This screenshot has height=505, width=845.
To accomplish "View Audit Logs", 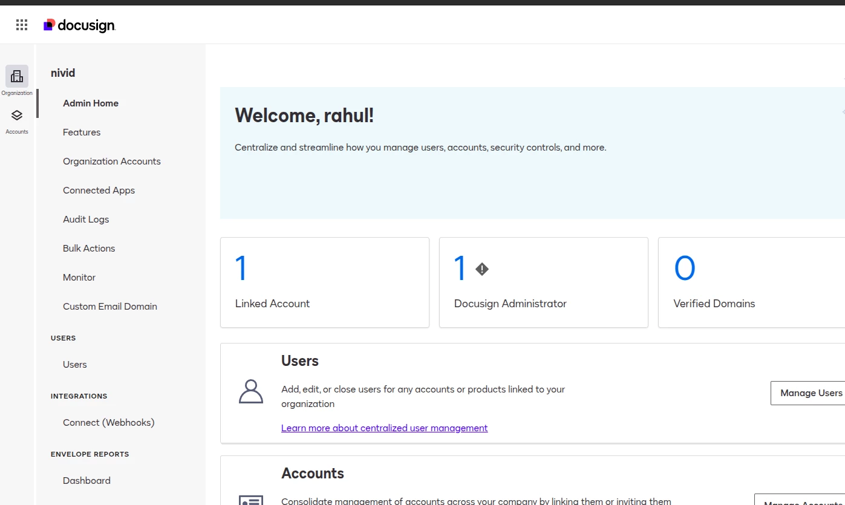I will 86,220.
